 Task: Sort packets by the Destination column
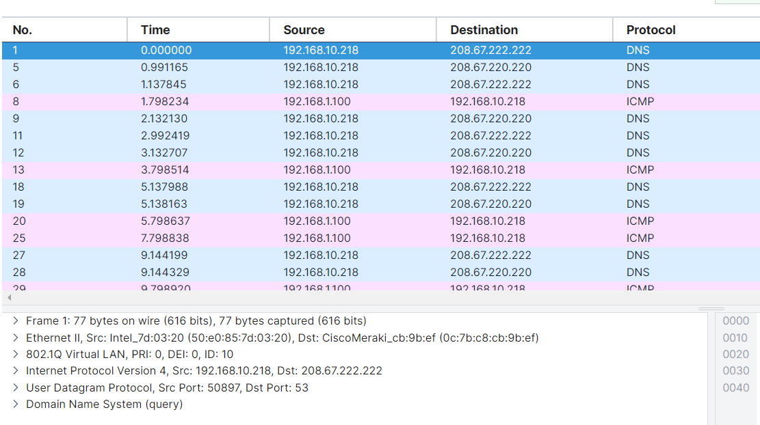click(x=484, y=30)
